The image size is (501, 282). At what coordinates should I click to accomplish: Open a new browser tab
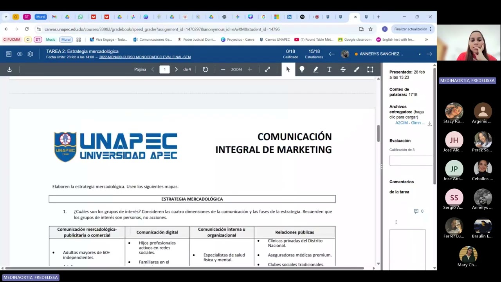point(378,17)
